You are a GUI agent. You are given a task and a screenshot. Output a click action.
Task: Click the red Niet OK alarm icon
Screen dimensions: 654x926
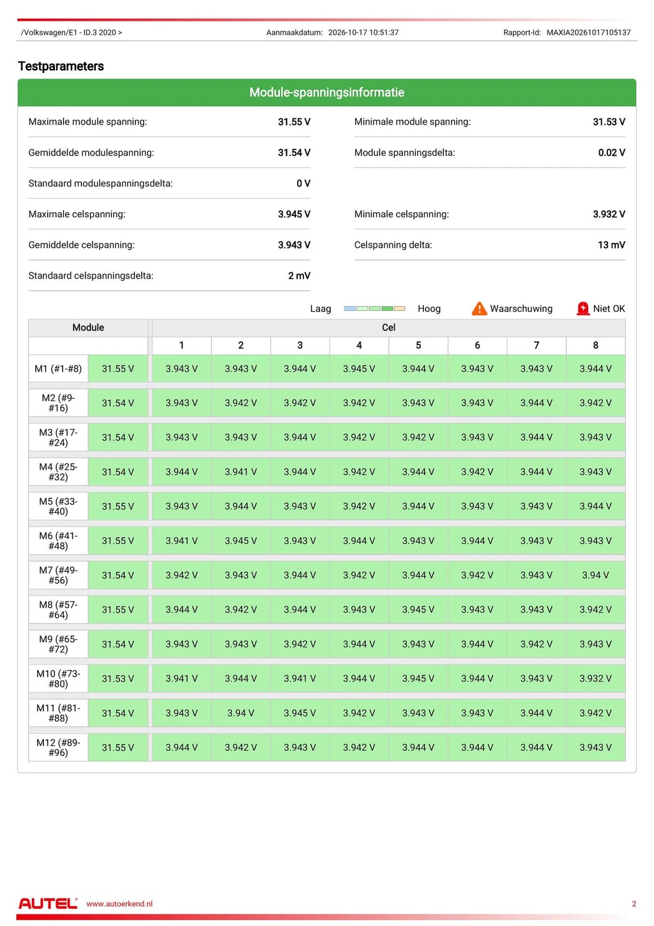point(582,309)
